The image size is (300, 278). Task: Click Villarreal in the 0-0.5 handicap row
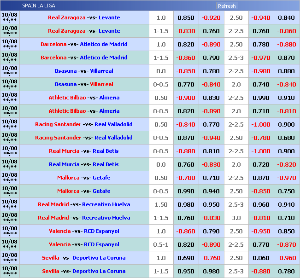point(101,84)
